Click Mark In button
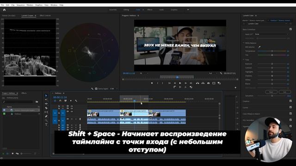Viewport: 296px width, 166px height. click(x=157, y=83)
